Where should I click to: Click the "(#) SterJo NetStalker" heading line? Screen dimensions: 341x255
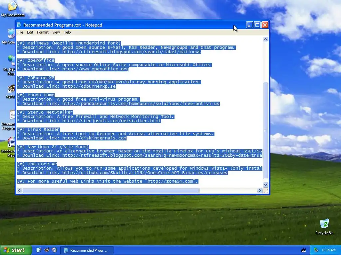[45, 112]
